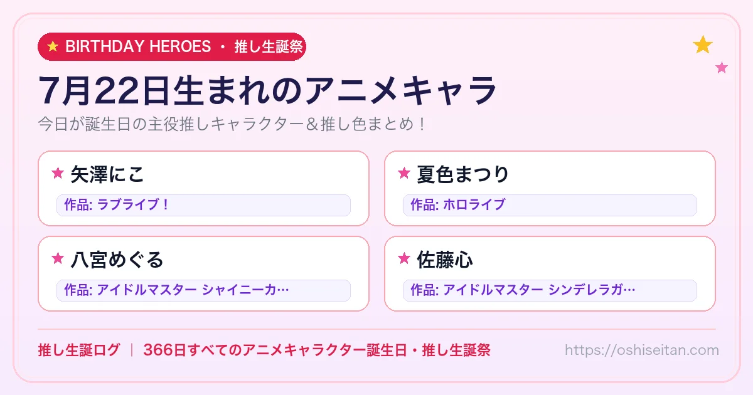Open the 佐藤心 character name

click(x=445, y=259)
